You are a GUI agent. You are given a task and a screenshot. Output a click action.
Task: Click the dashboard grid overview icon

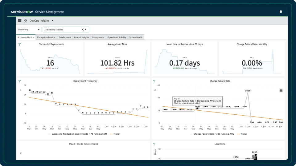[25, 21]
